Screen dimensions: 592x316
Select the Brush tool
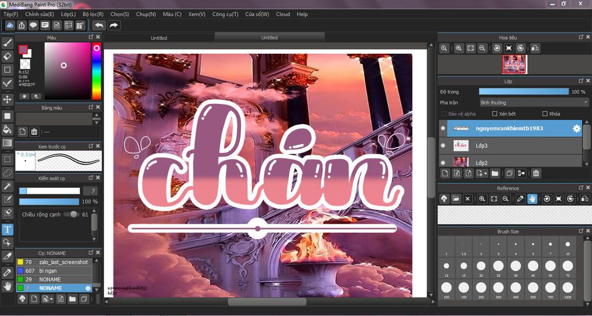pyautogui.click(x=7, y=43)
